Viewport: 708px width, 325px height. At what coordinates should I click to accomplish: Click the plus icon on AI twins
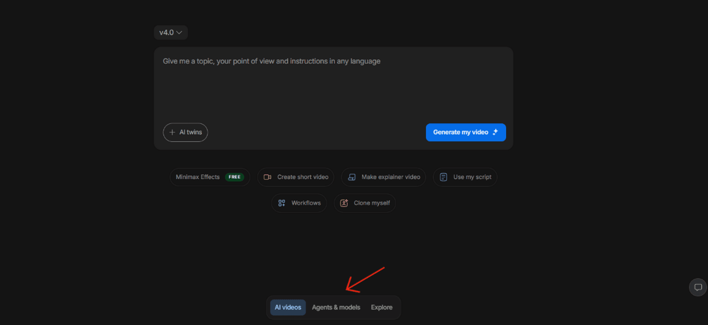pos(172,132)
